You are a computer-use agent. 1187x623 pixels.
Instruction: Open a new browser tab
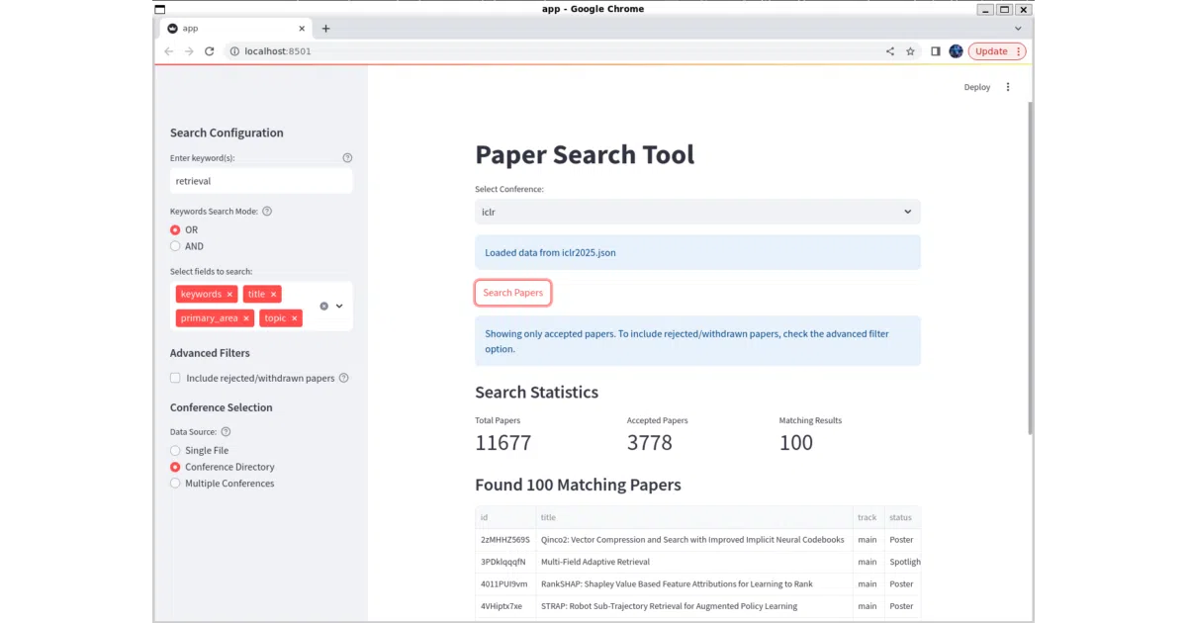pyautogui.click(x=326, y=29)
